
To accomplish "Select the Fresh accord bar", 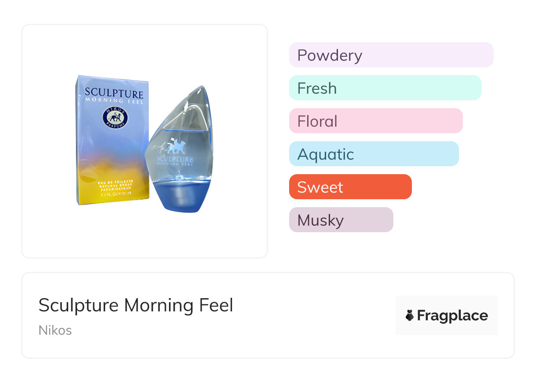I will tap(385, 88).
